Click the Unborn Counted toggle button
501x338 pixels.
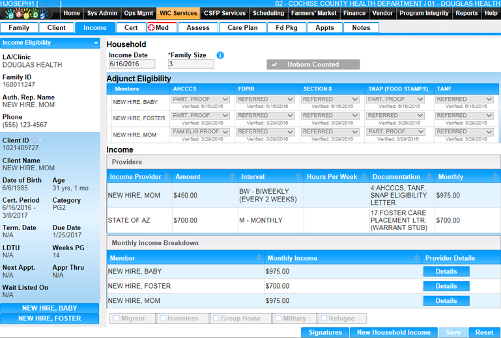(x=313, y=64)
